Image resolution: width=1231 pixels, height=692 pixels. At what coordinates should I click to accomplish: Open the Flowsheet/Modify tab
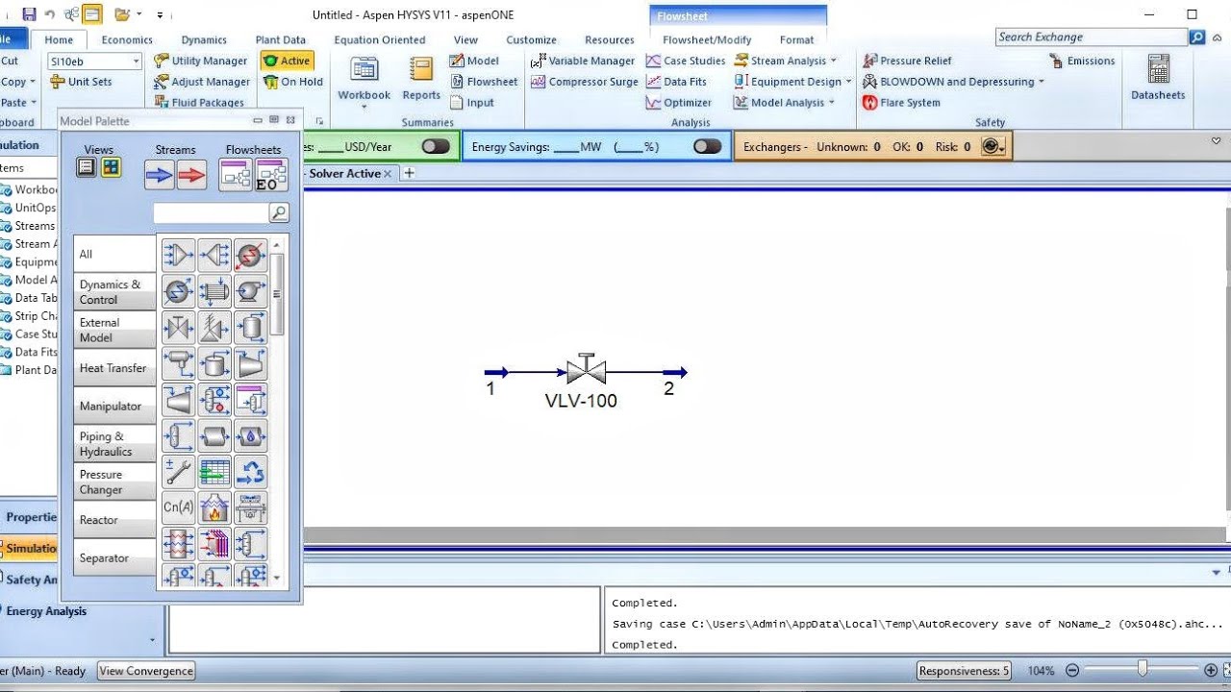pyautogui.click(x=707, y=40)
